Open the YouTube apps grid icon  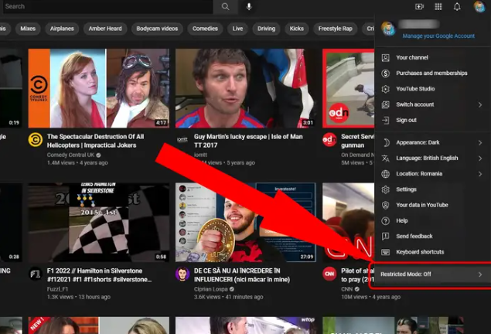pos(438,7)
